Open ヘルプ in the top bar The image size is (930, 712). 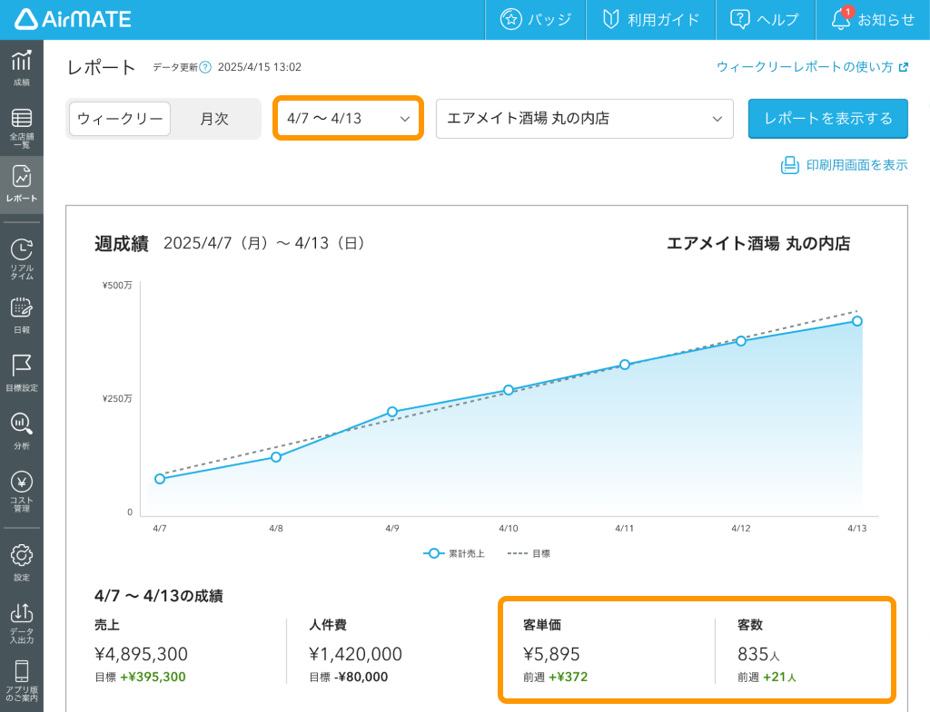coord(765,20)
